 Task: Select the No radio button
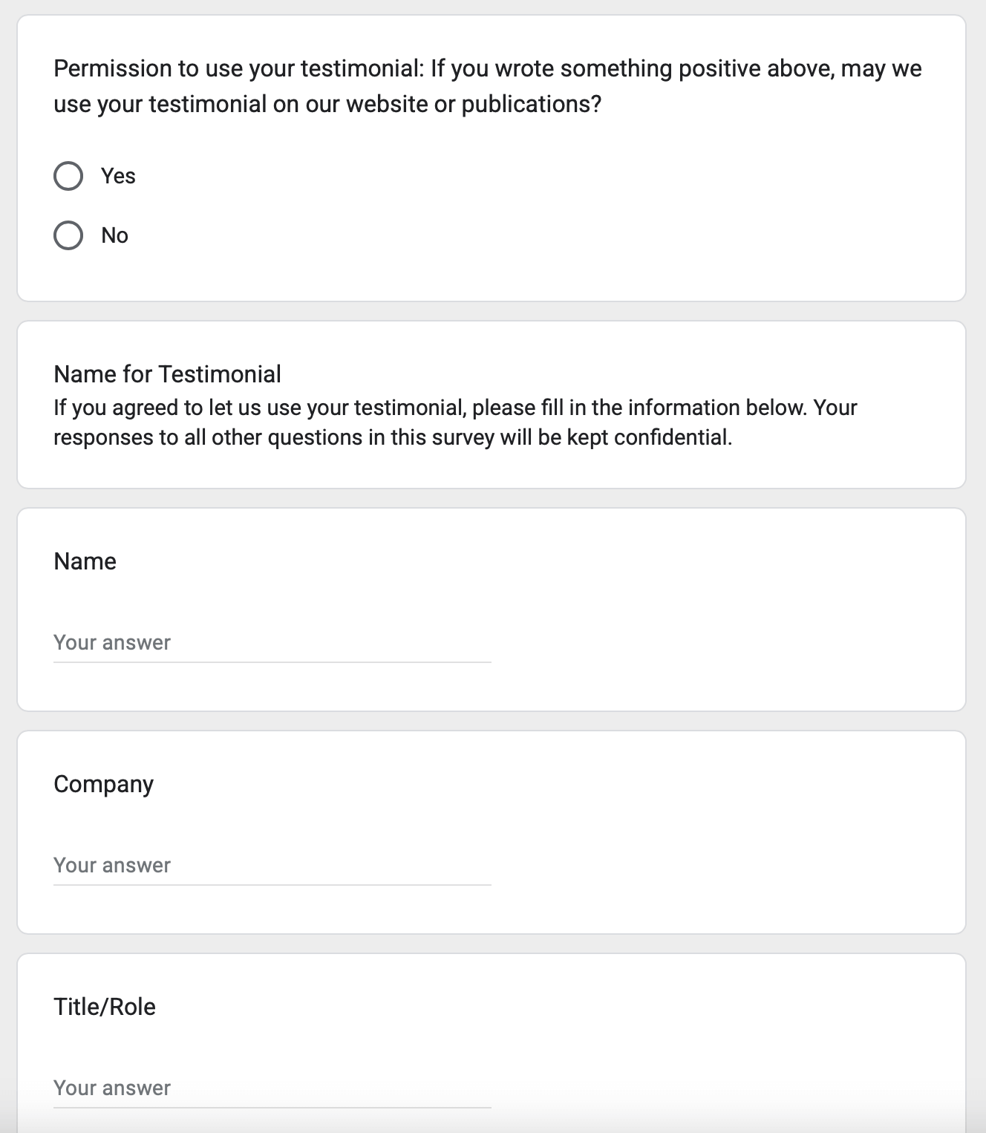68,235
